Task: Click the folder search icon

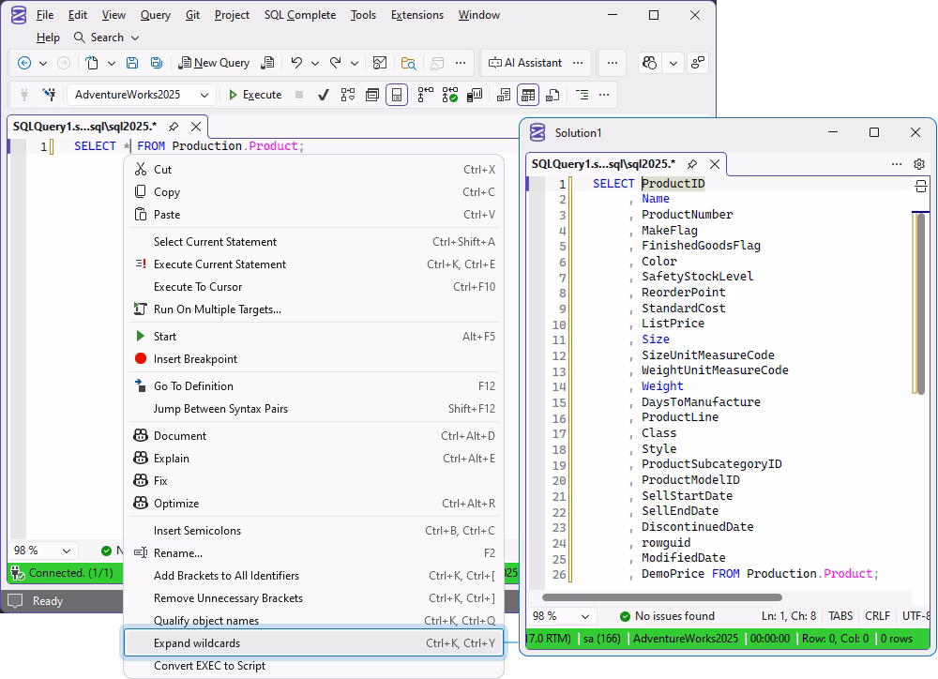Action: point(409,63)
